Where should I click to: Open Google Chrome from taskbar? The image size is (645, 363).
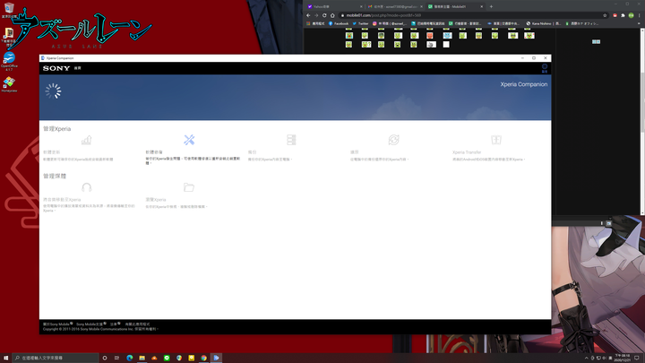click(203, 358)
